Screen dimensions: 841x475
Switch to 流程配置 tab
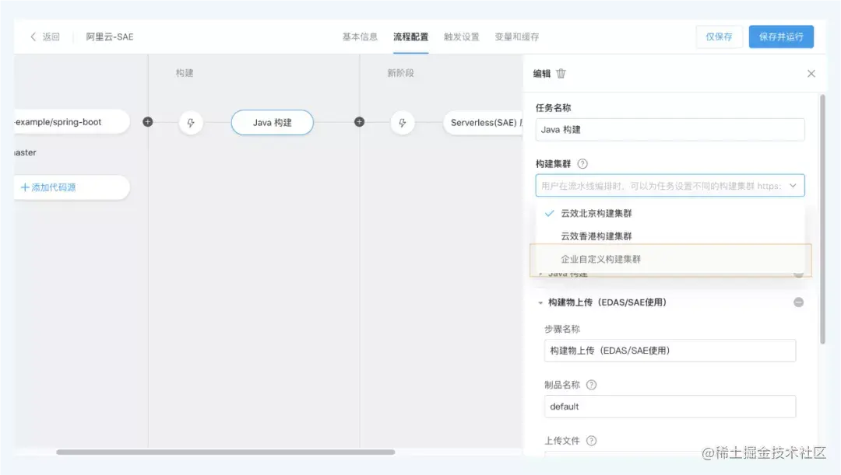[x=411, y=37]
